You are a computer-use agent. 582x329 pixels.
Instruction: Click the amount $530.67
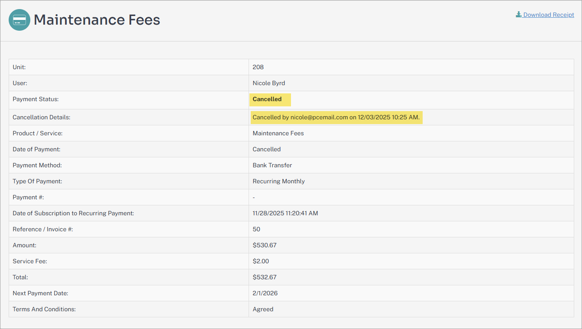click(265, 245)
